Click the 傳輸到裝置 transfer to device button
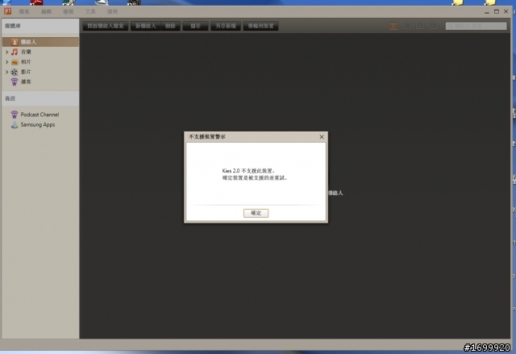 coord(260,26)
